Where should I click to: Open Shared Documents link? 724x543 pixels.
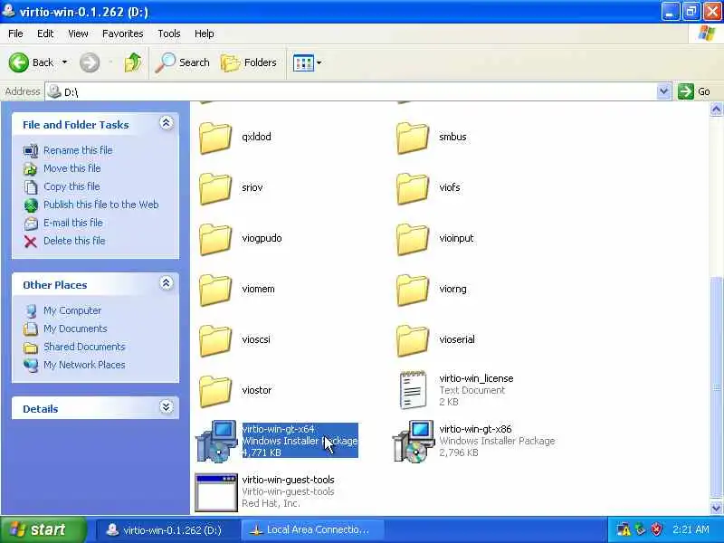[x=84, y=347]
